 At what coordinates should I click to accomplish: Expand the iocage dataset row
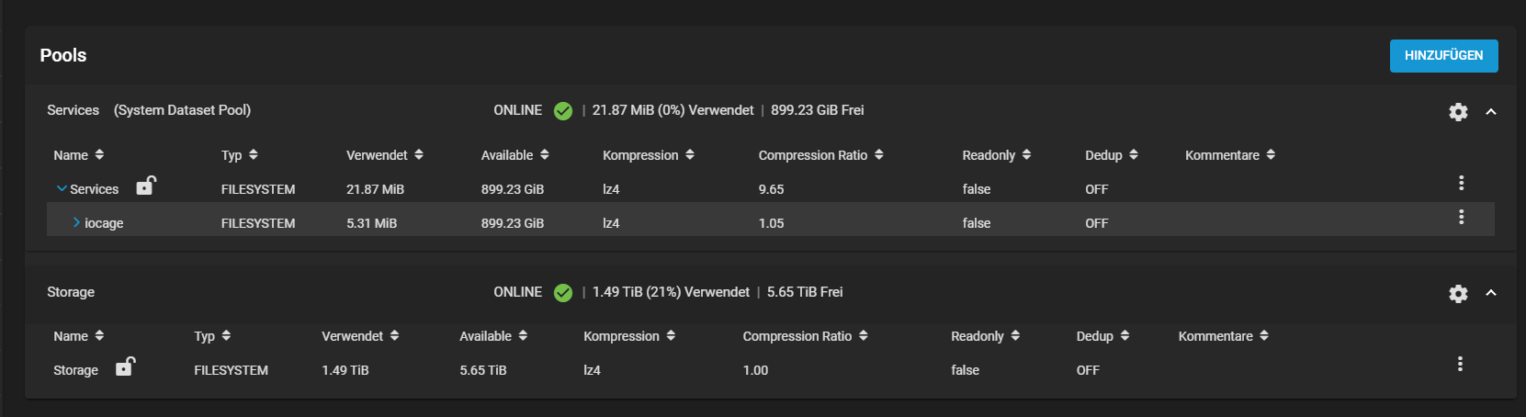[x=76, y=223]
